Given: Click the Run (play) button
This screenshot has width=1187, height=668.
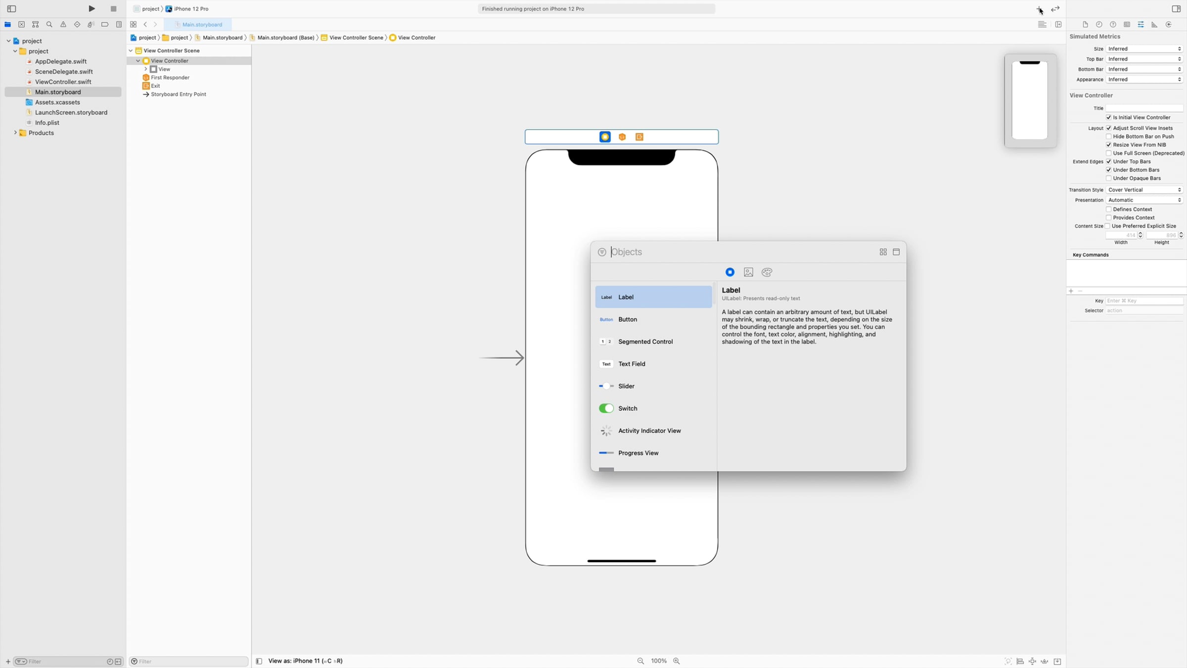Looking at the screenshot, I should click(91, 8).
